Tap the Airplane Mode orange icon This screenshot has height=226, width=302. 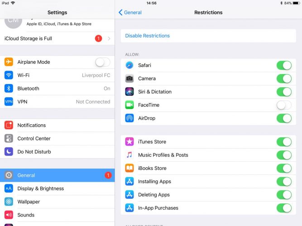click(9, 62)
